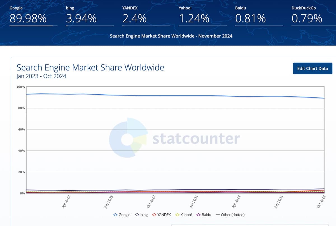Select the YANDEX red diamond legend icon
The image size is (336, 226).
pyautogui.click(x=154, y=214)
